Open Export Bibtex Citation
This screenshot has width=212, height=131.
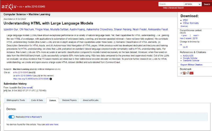click(191, 65)
